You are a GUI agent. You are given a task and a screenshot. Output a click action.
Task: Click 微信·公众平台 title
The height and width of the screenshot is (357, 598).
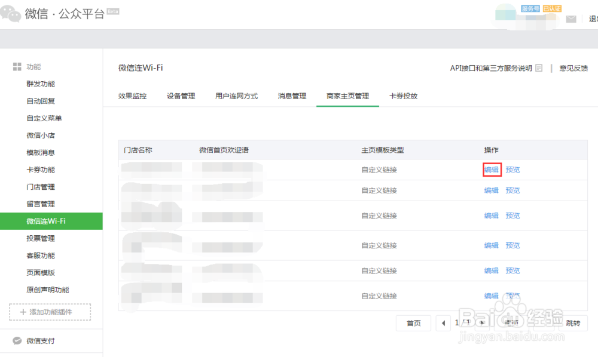[65, 14]
